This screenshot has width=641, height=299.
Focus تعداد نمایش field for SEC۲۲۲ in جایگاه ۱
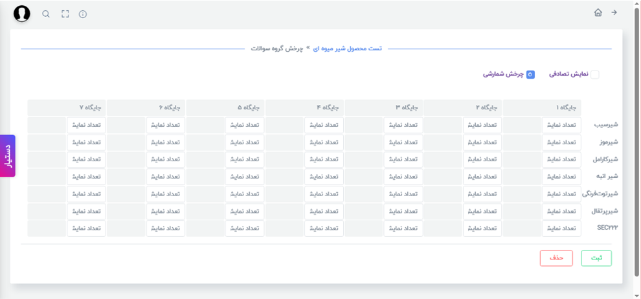pos(562,228)
